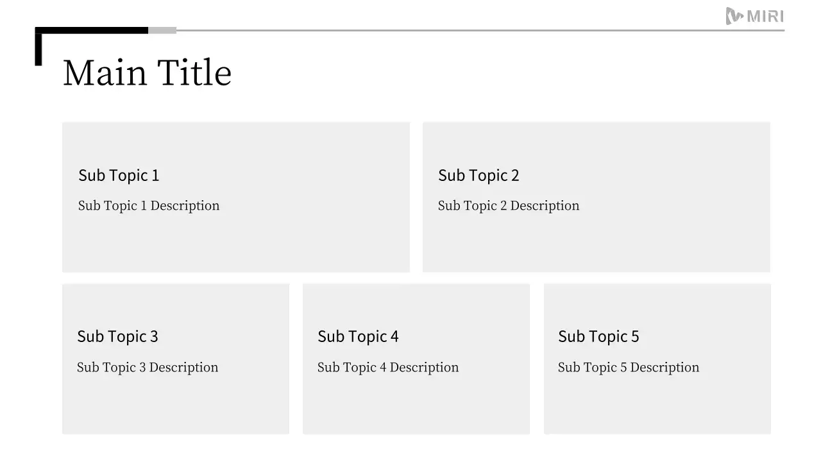
Task: Select the Sub Topic 1 heading
Action: click(x=119, y=175)
